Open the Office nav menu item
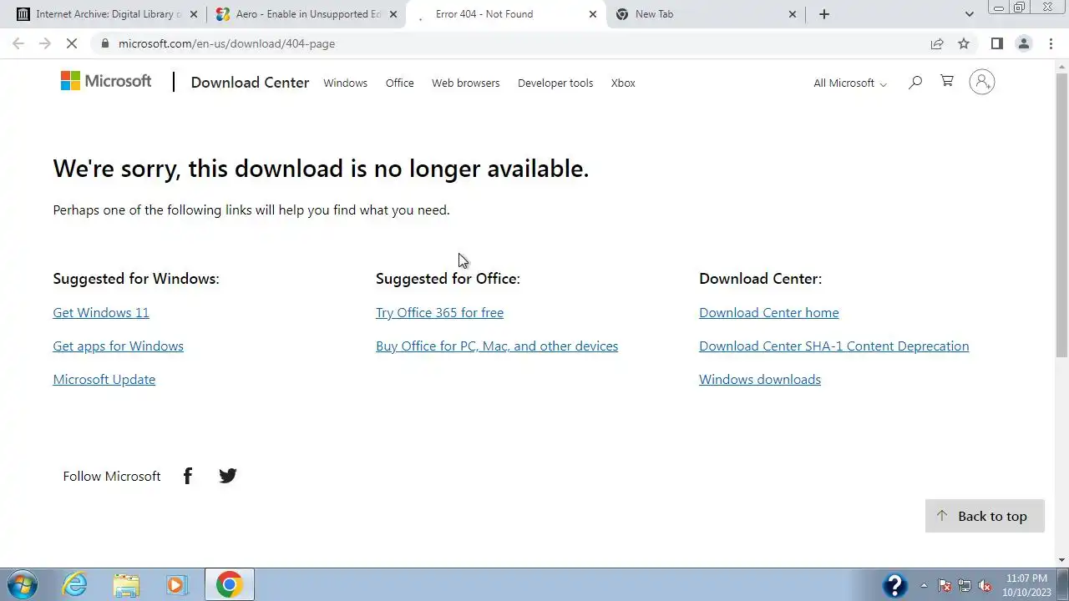 tap(399, 83)
